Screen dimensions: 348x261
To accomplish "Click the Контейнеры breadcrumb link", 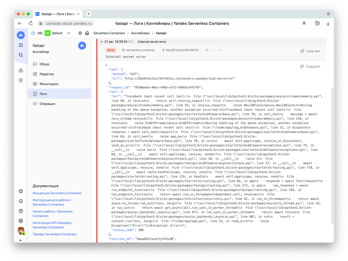I will pyautogui.click(x=140, y=33).
